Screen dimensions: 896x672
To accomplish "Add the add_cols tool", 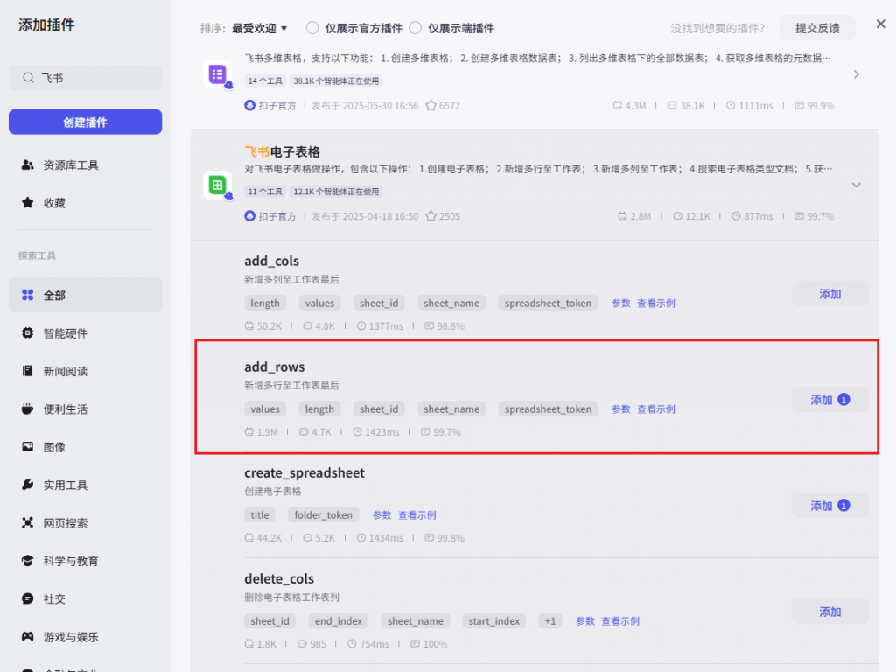I will 829,294.
